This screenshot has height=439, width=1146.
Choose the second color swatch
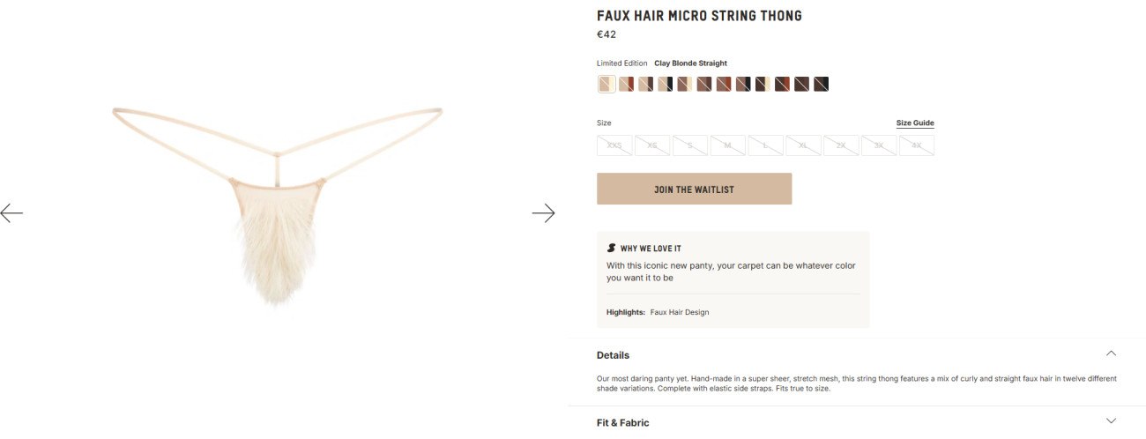click(x=626, y=85)
